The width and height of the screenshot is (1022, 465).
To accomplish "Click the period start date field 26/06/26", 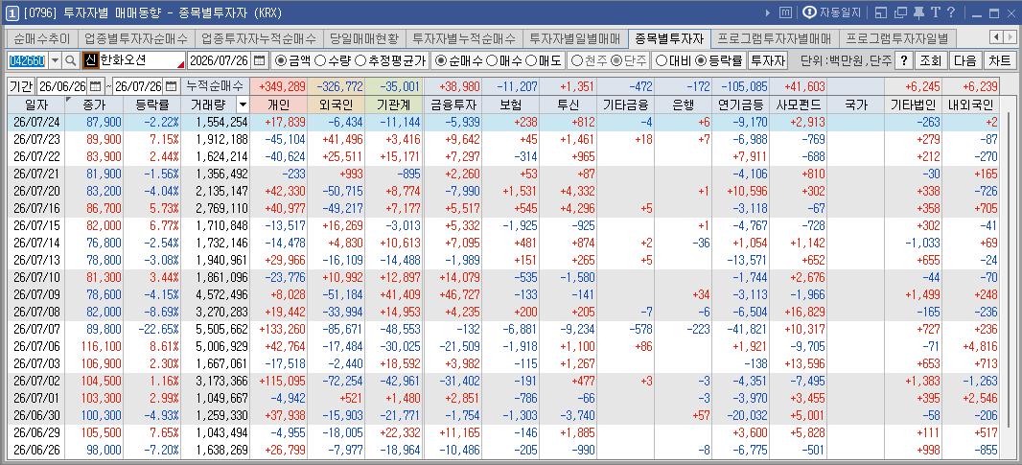I will coord(62,86).
